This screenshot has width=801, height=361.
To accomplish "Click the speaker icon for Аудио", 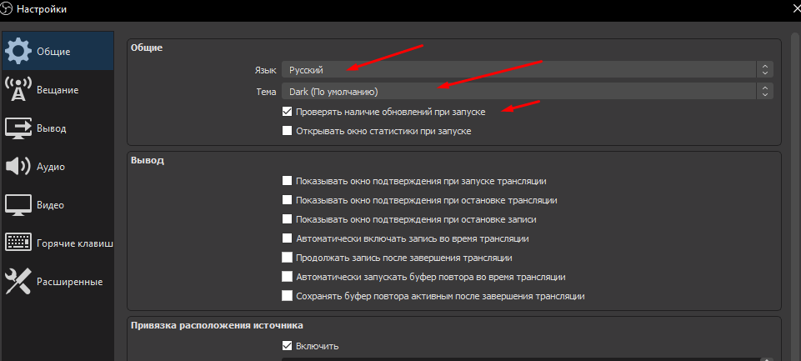I will pos(18,166).
